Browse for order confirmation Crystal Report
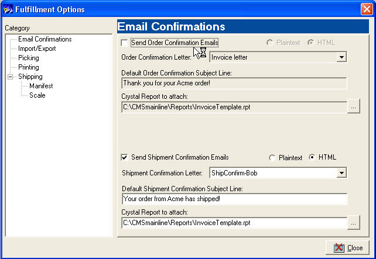This screenshot has height=259, width=376. 354,106
